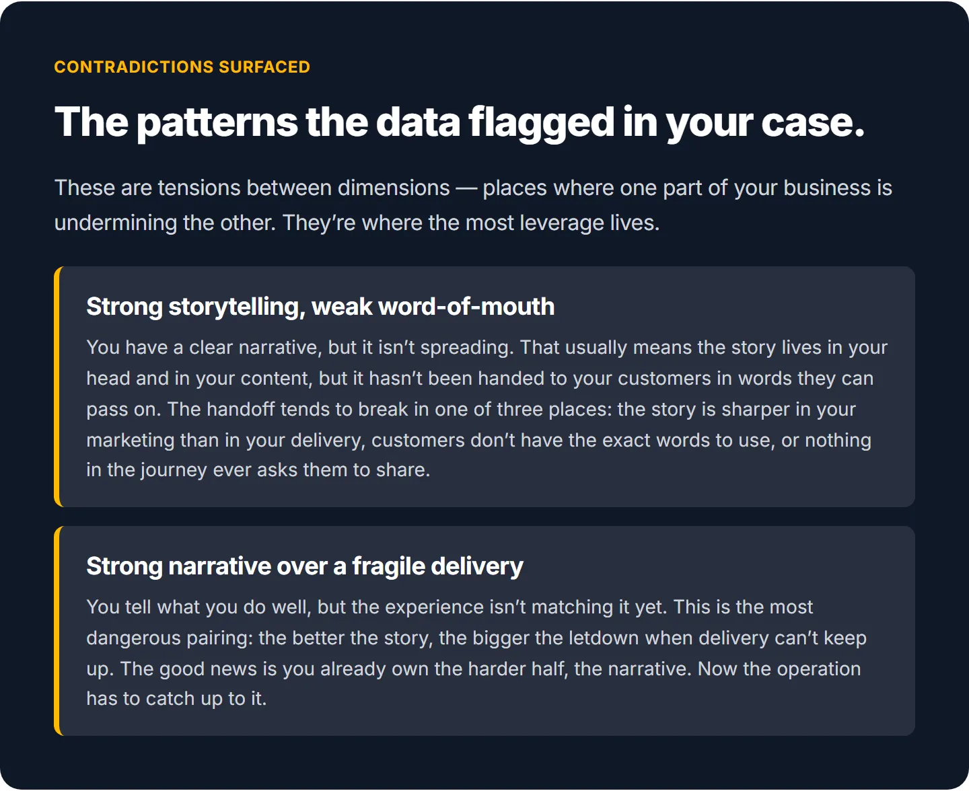Click the words 'fragile delivery' in the second card title
The height and width of the screenshot is (791, 969).
coord(437,566)
